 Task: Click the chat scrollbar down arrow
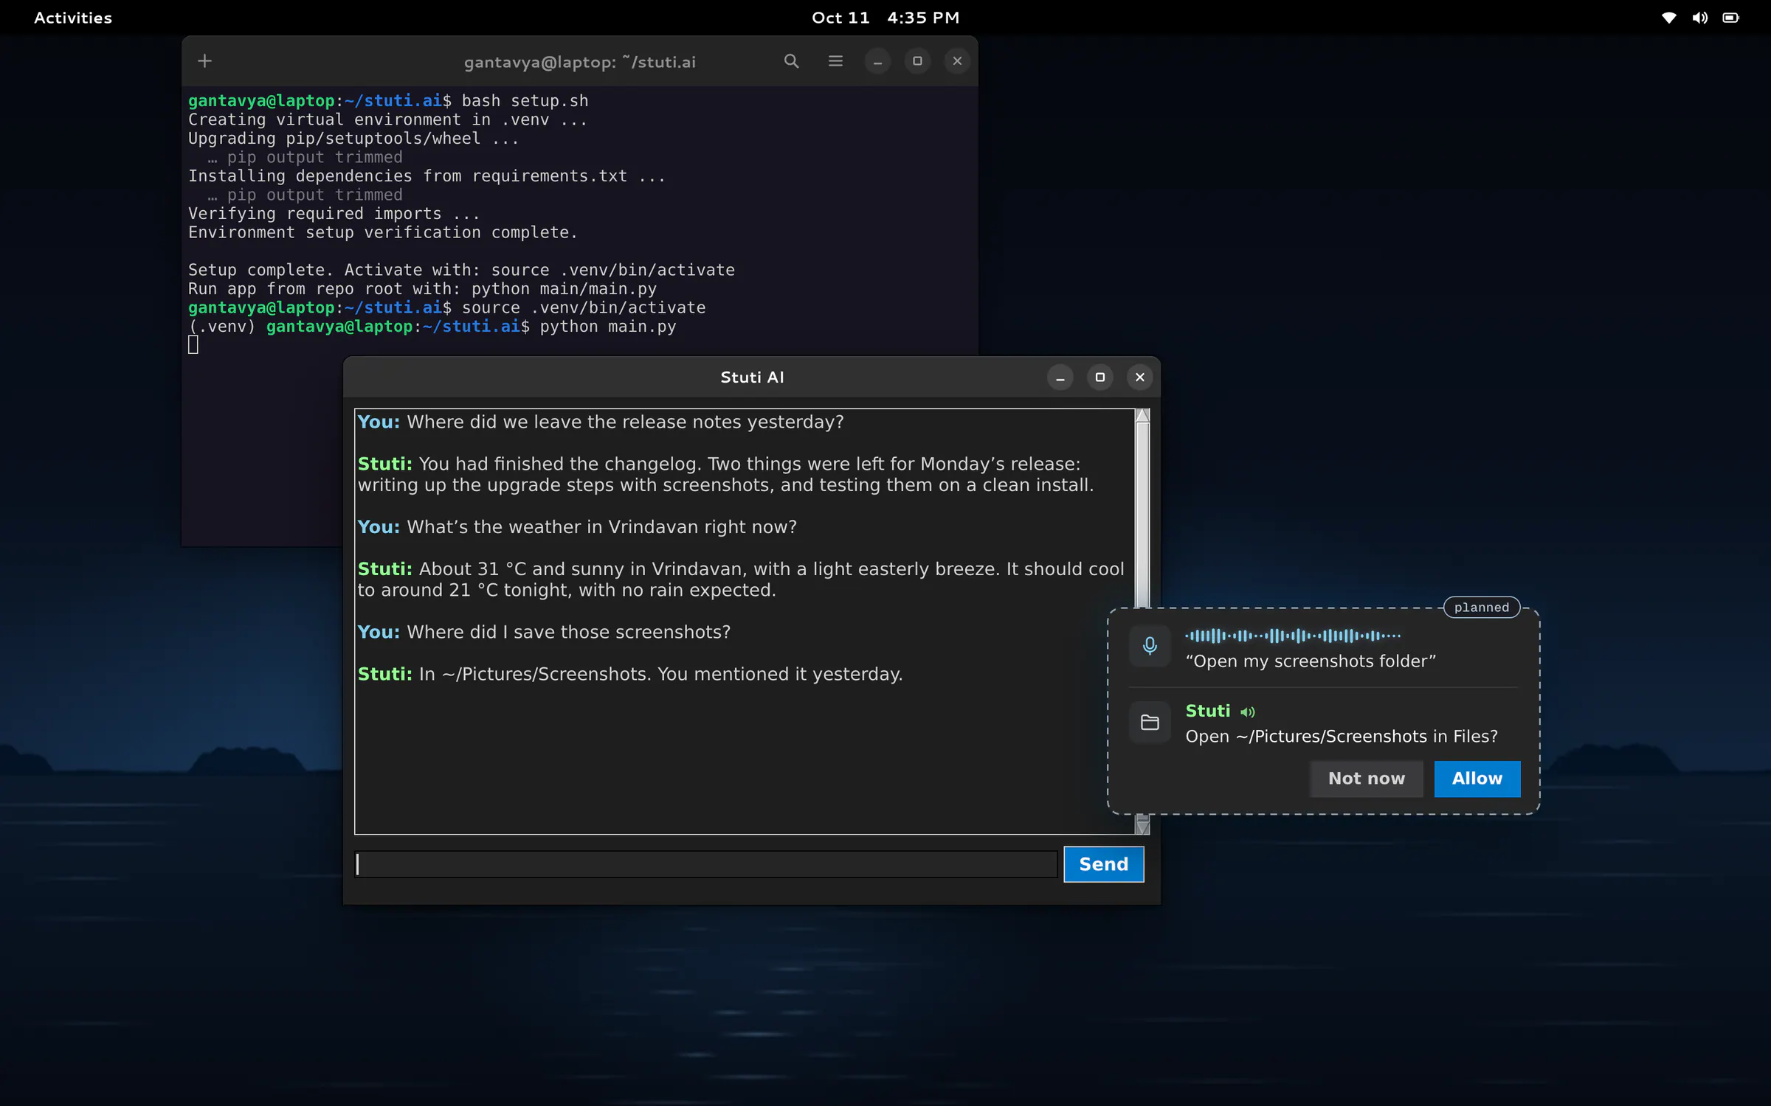(1142, 827)
